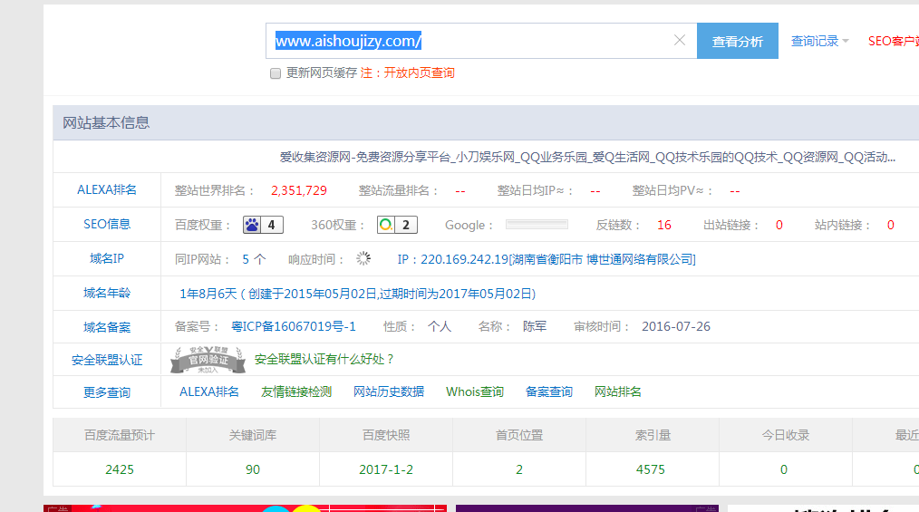Click the response time loading spinner
This screenshot has width=919, height=512.
pos(363,259)
